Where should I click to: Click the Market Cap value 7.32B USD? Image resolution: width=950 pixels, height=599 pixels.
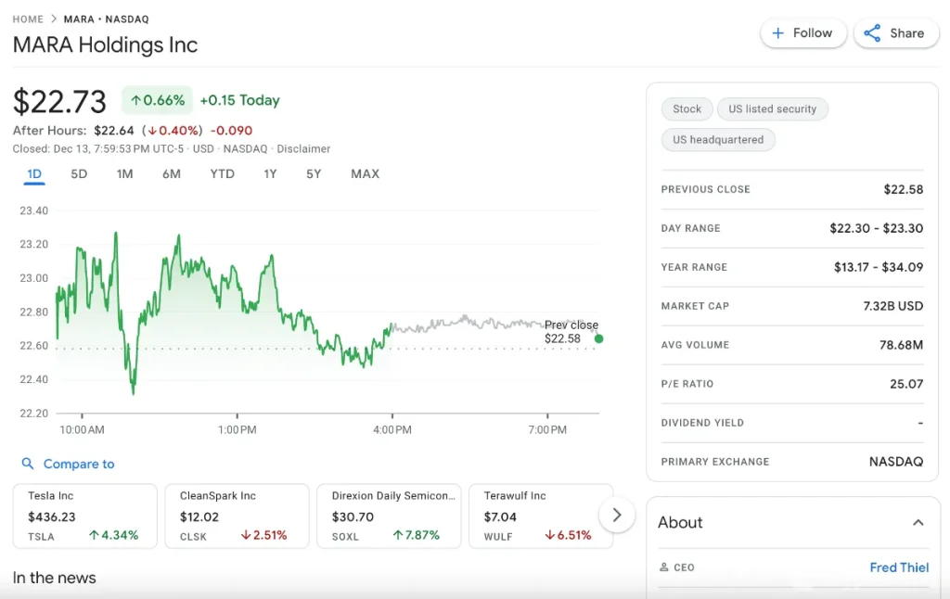(x=893, y=306)
